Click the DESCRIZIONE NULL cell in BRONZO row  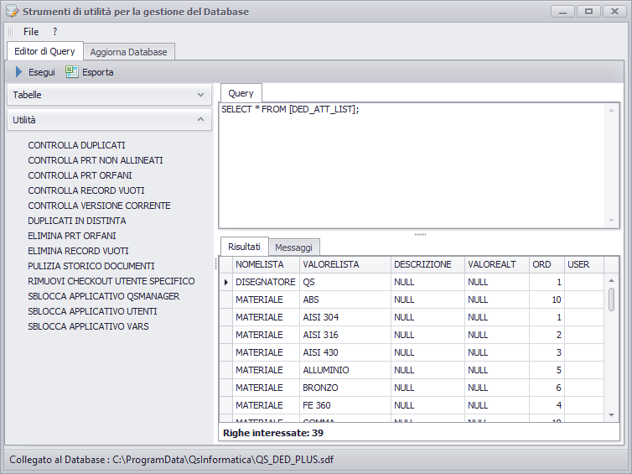427,388
